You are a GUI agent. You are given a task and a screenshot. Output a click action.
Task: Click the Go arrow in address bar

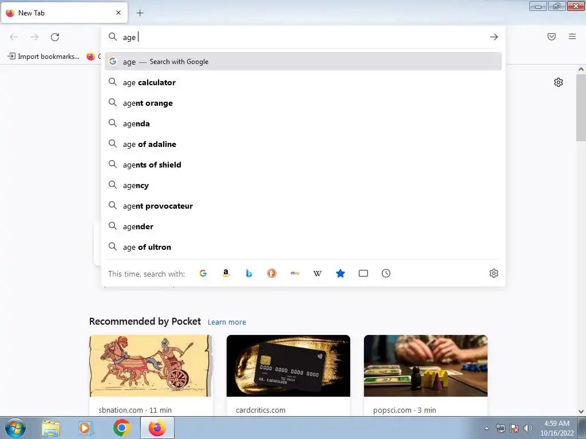pyautogui.click(x=494, y=37)
